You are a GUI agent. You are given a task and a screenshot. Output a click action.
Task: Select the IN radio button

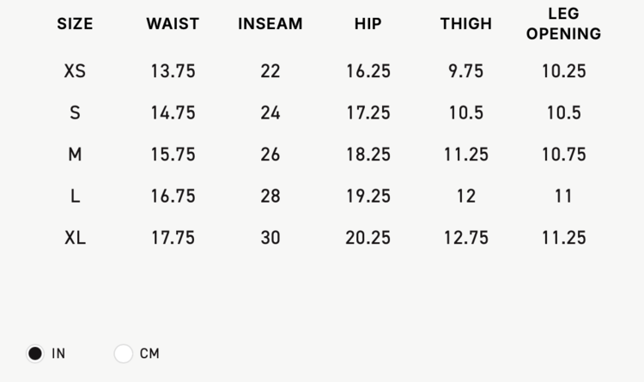(35, 353)
